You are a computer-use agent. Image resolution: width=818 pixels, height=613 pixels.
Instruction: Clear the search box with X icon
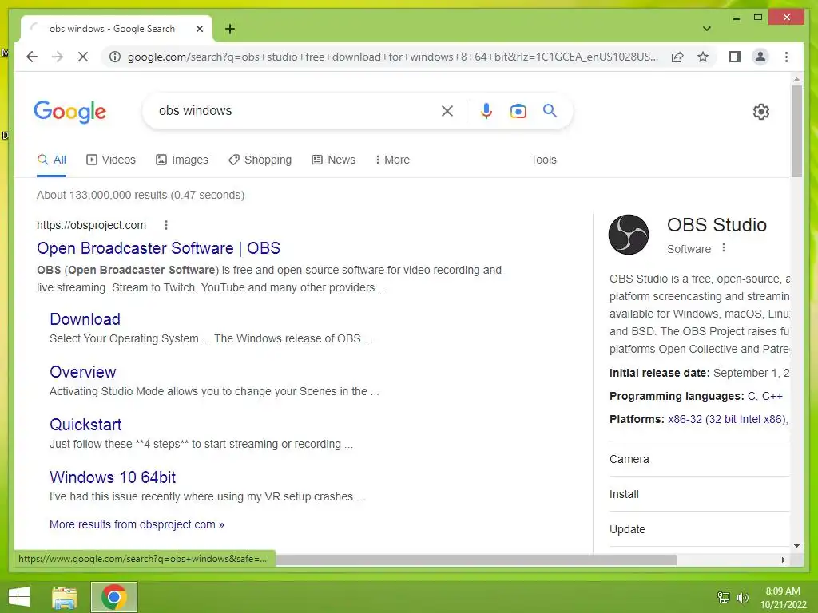[447, 110]
